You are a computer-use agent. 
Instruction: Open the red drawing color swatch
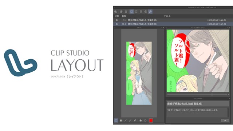point(151,120)
